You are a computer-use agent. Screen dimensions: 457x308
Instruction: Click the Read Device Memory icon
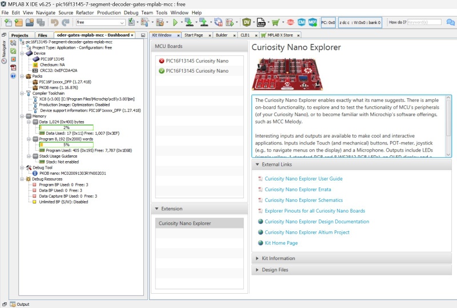[204, 22]
